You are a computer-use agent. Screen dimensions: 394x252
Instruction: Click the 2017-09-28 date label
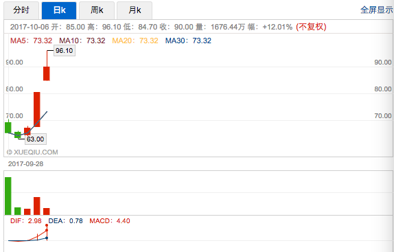(25, 164)
